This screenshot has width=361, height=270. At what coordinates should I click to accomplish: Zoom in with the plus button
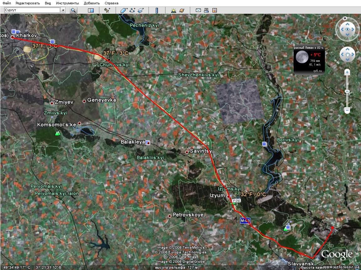coord(347,72)
